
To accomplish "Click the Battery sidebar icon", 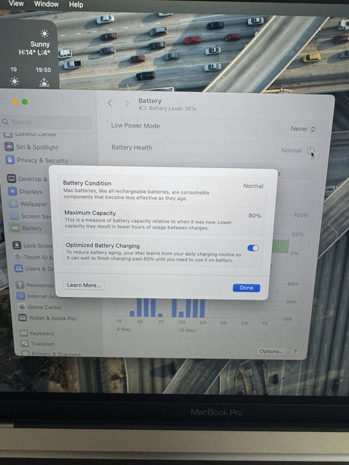I will [15, 228].
